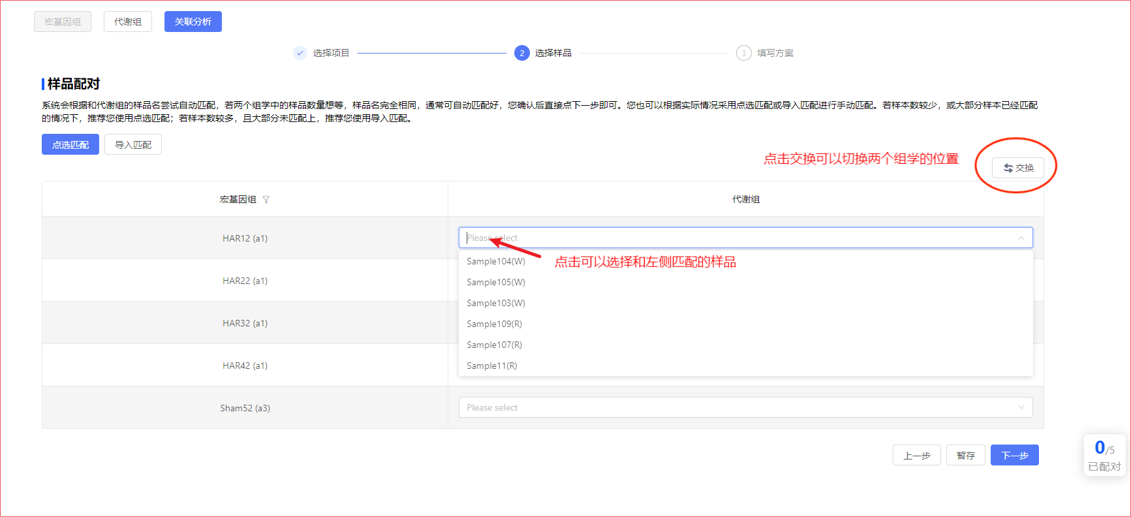Click the 交换 swap button
The height and width of the screenshot is (517, 1131).
(x=1018, y=168)
